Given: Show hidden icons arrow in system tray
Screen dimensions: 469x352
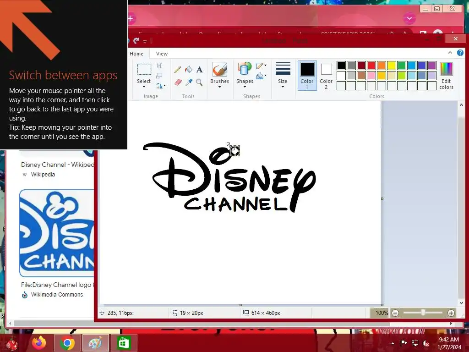Looking at the screenshot, I should 393,343.
